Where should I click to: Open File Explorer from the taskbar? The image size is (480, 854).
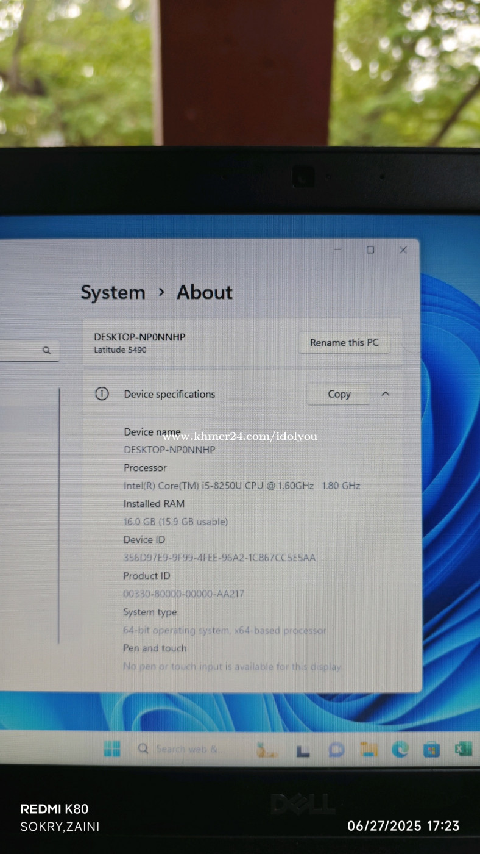368,749
